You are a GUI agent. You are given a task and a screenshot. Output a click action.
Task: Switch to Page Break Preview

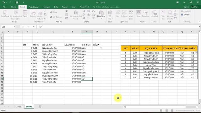172,110
